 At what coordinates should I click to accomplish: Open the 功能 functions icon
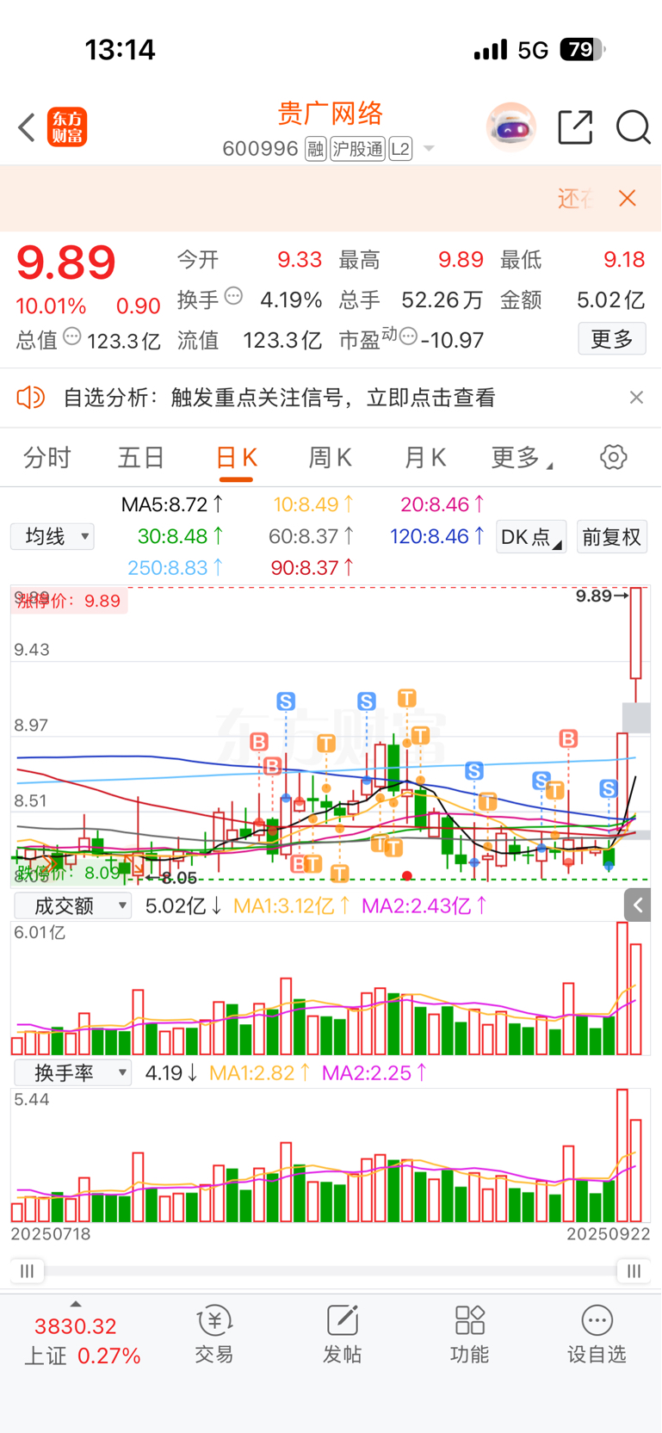[469, 1335]
